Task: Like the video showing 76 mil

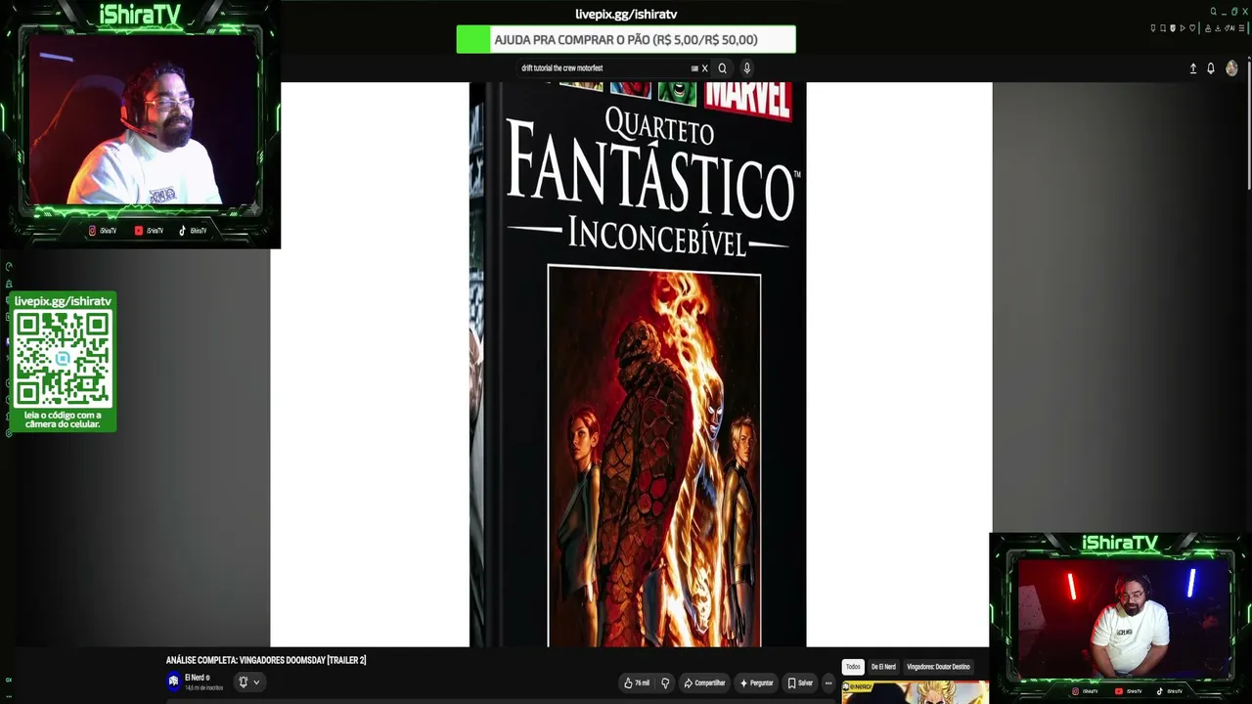Action: 637,683
